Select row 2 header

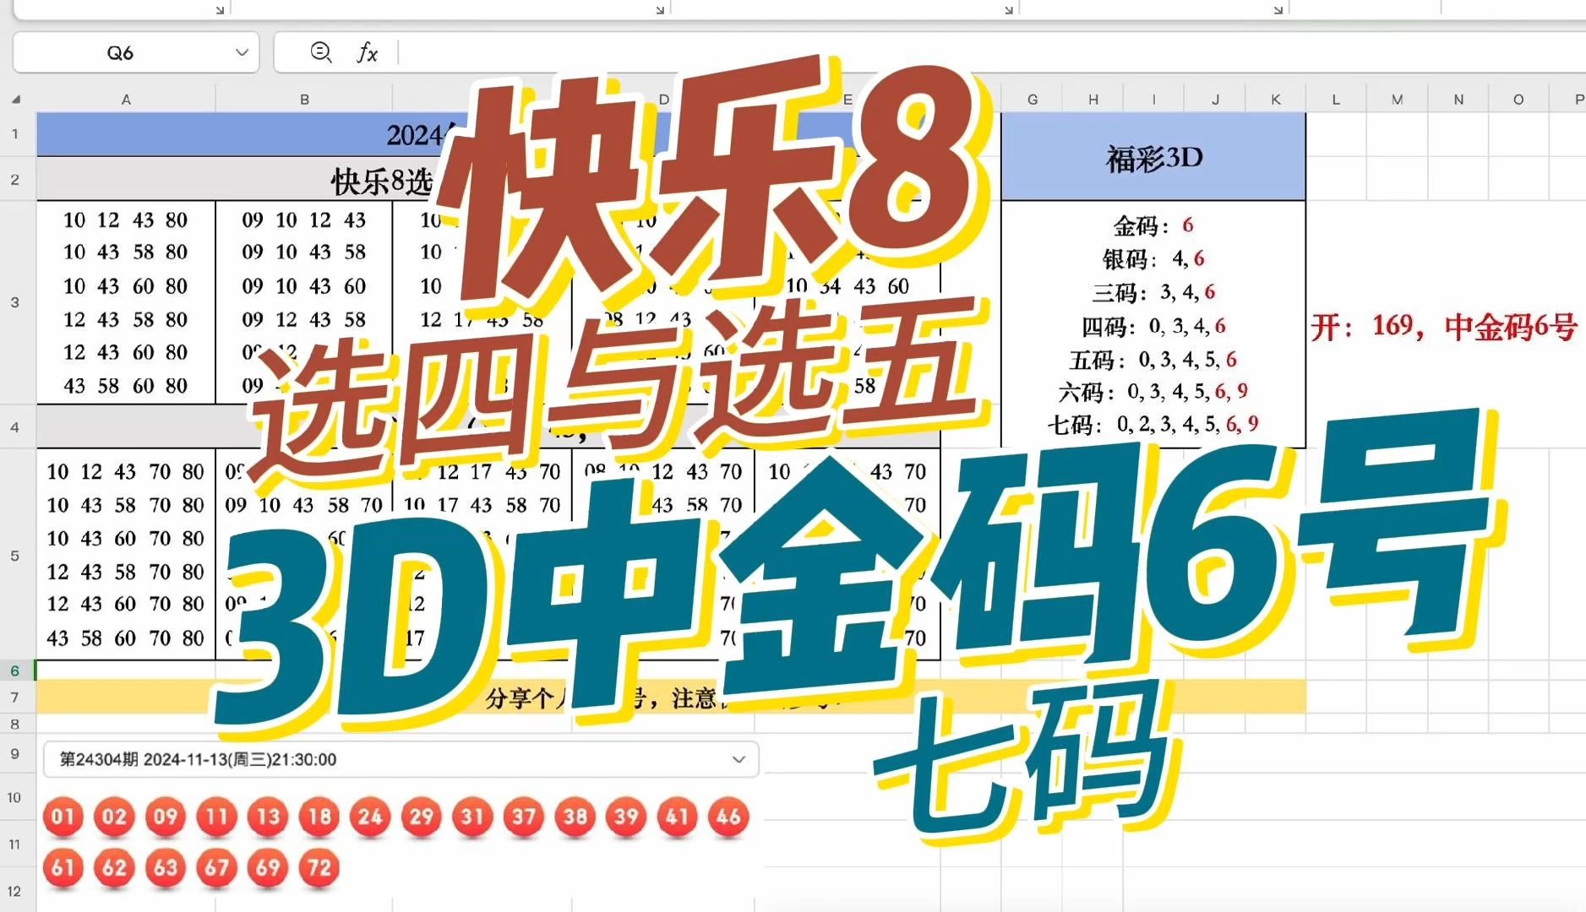point(15,179)
